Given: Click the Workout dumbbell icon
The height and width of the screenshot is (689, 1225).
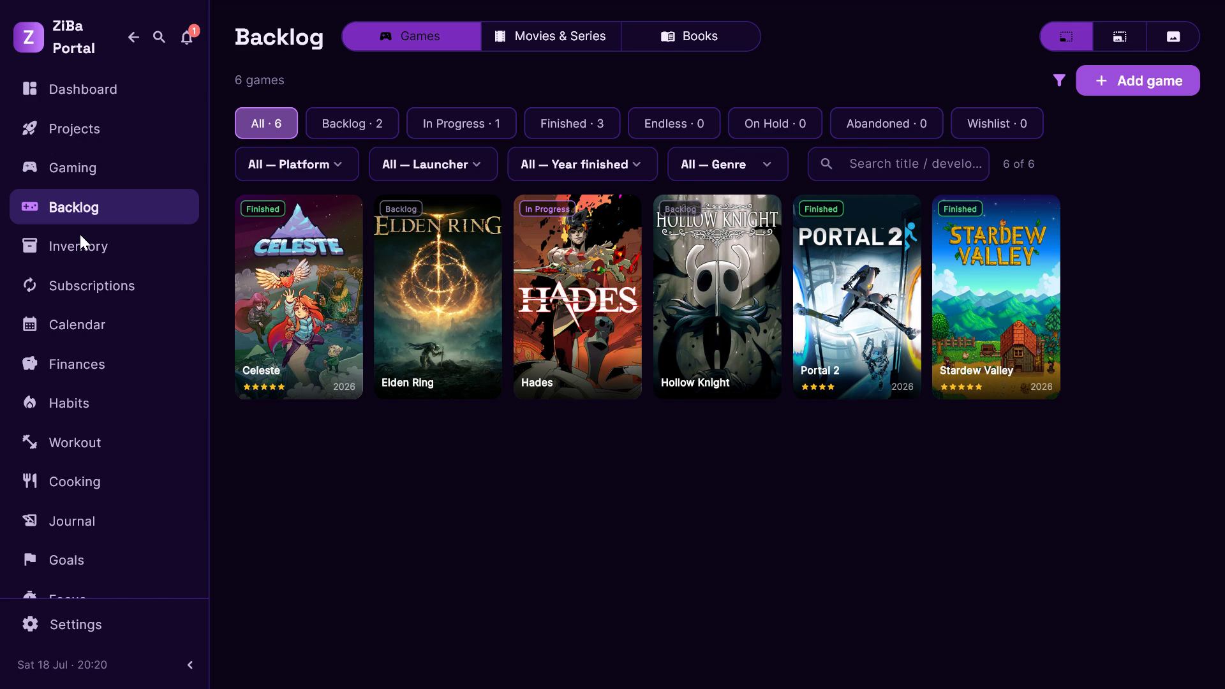Looking at the screenshot, I should pyautogui.click(x=30, y=442).
